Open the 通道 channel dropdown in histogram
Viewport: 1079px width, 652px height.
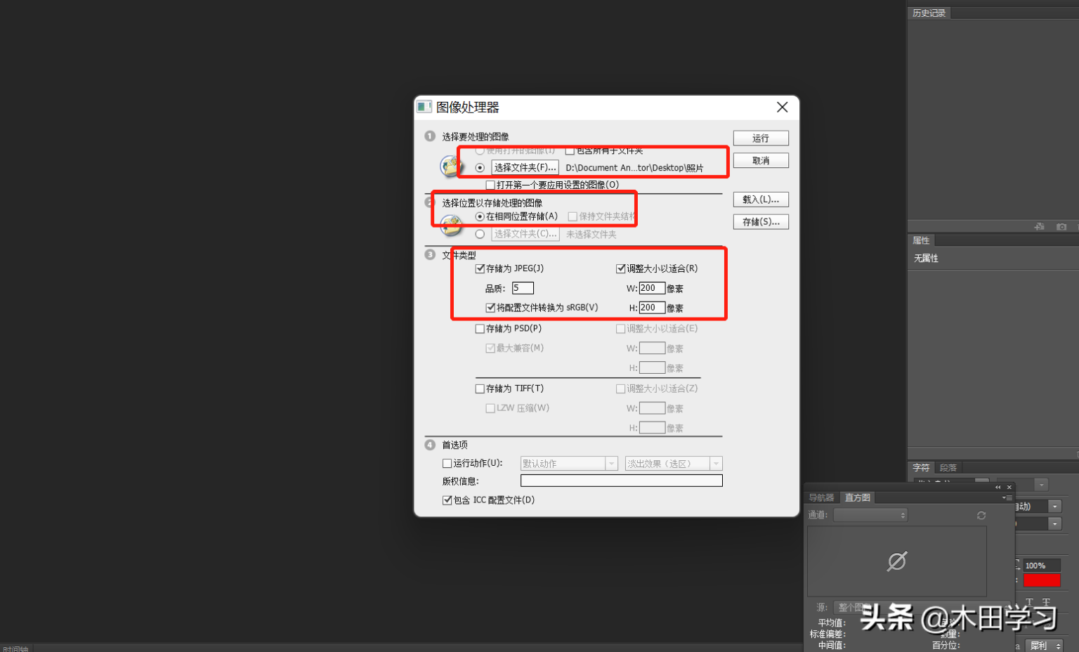click(x=870, y=515)
